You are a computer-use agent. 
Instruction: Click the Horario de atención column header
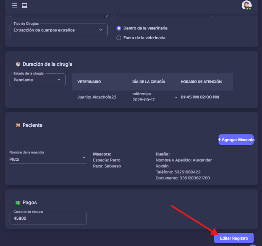point(201,82)
